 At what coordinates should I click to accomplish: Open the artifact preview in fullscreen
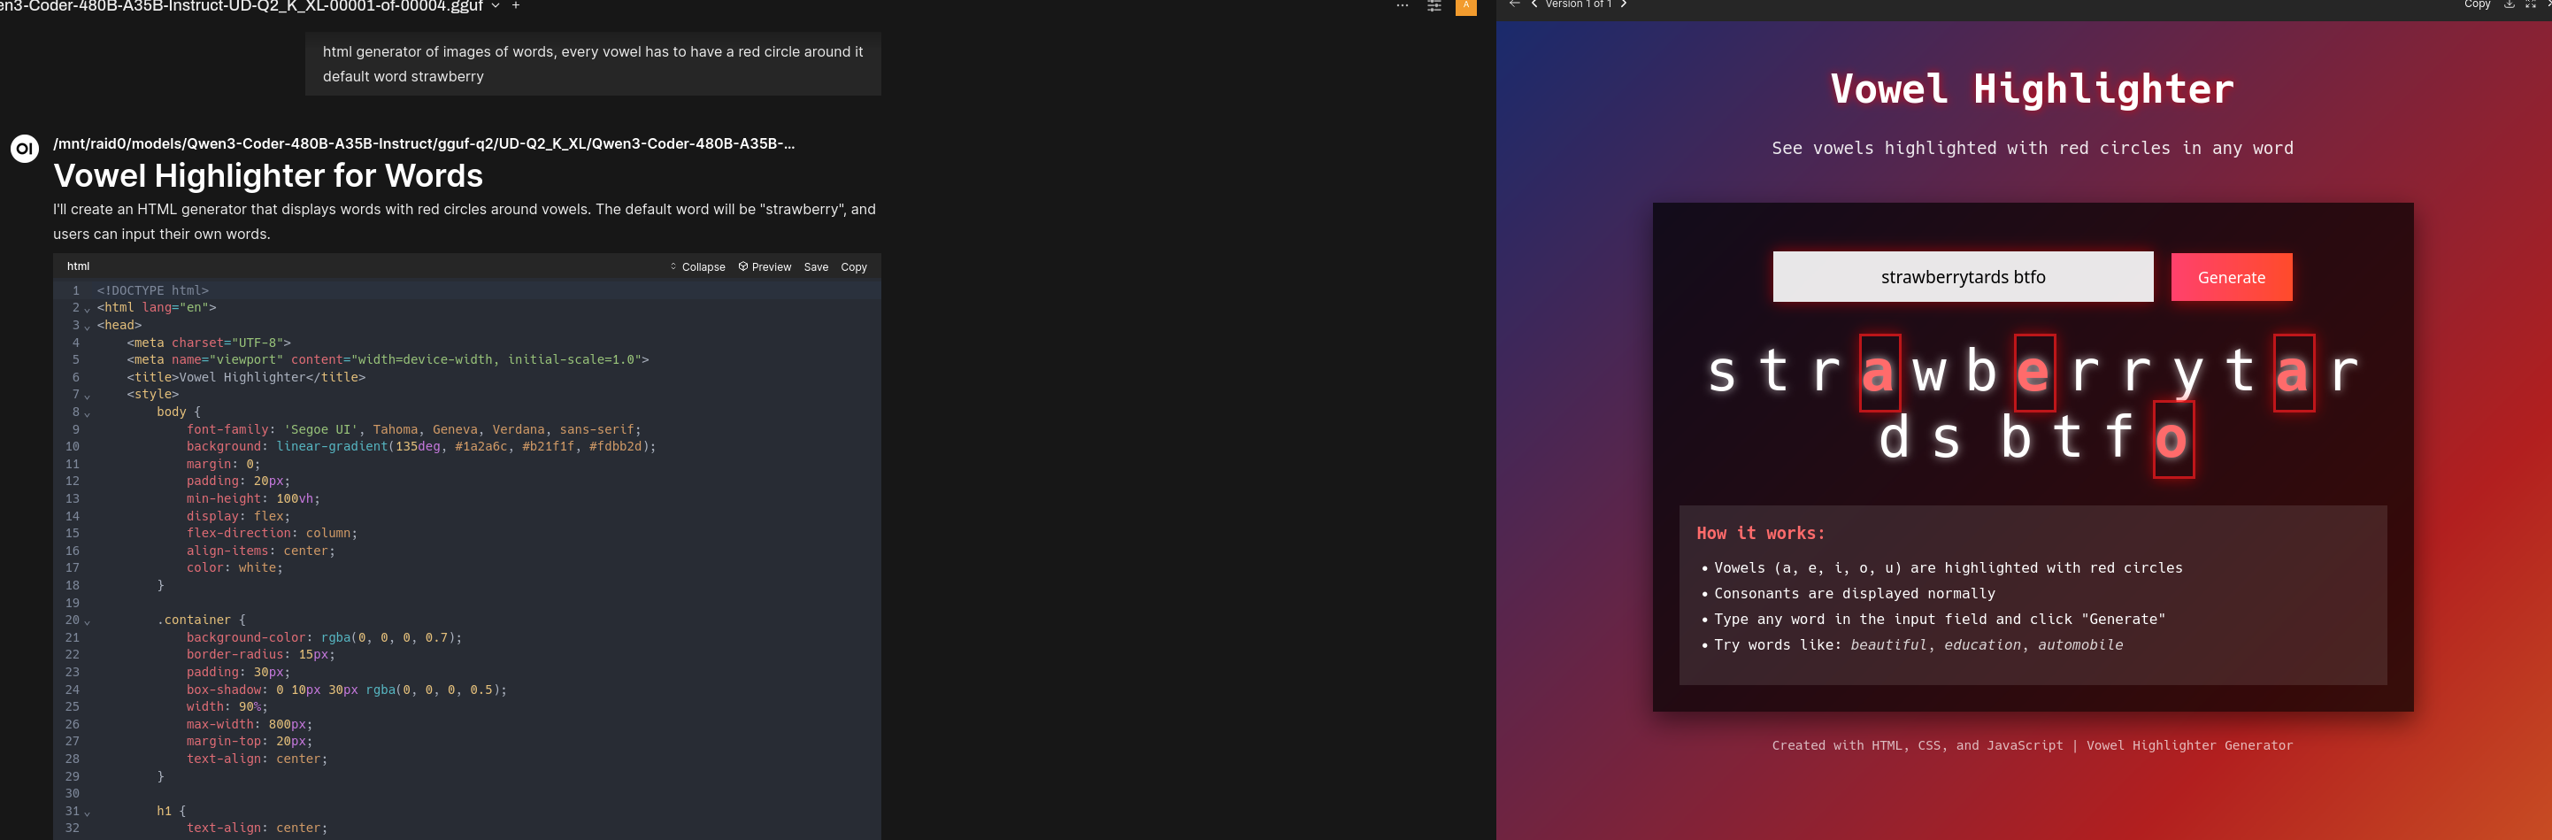[x=2530, y=5]
